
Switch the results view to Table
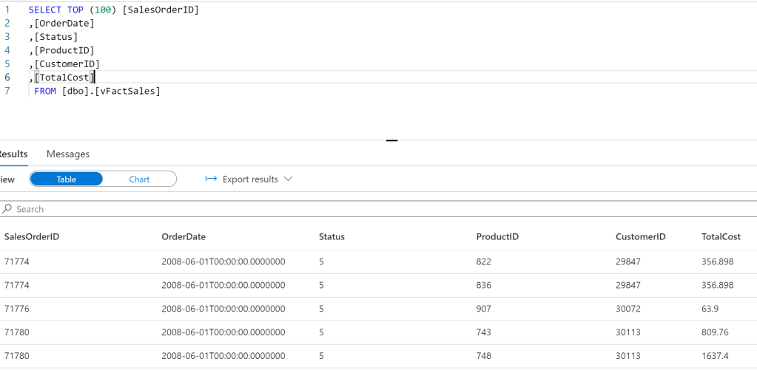point(67,179)
